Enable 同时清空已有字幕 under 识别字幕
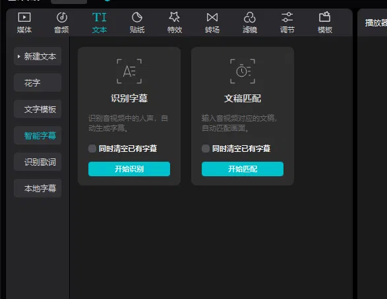This screenshot has width=387, height=299. click(92, 149)
